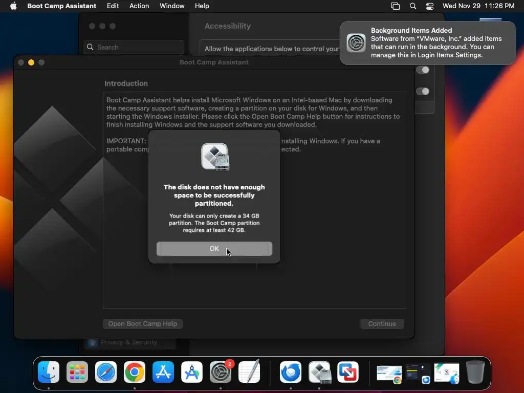
Task: Click the Boot Camp icon in the alert dialog
Action: coord(215,157)
